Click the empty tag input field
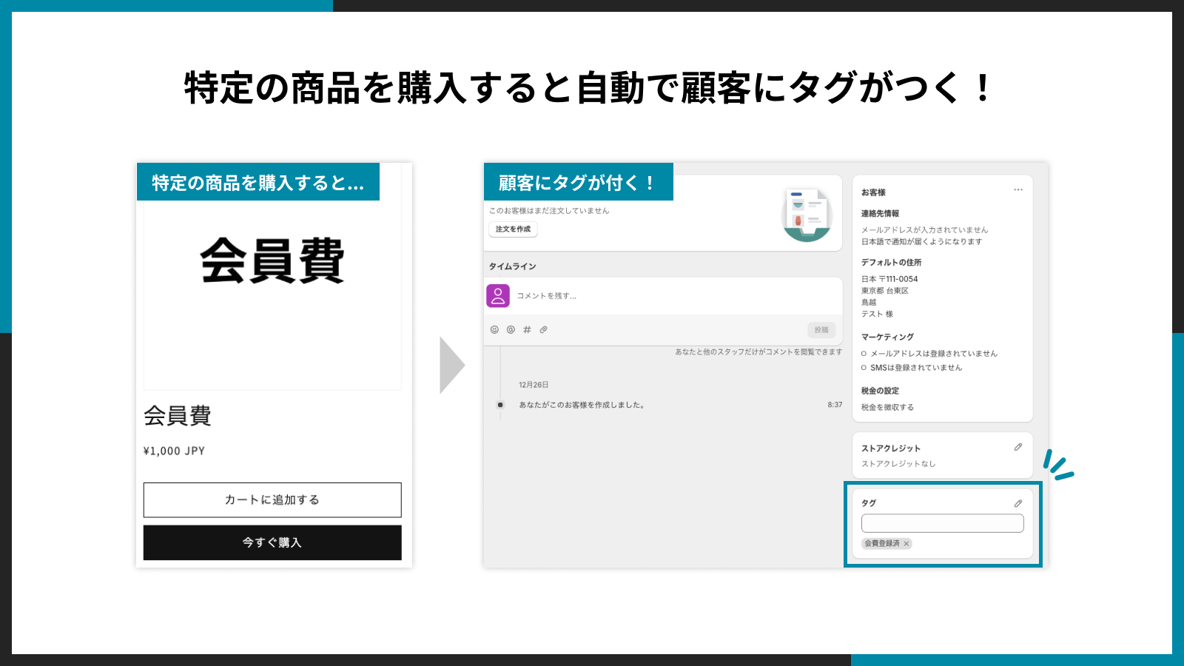Screen dimensions: 1184x666 click(x=942, y=522)
